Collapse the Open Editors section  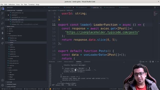point(6,10)
